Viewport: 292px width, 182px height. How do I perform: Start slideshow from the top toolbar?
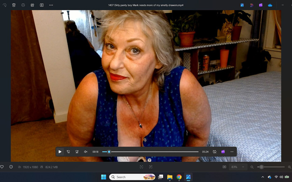[42, 5]
